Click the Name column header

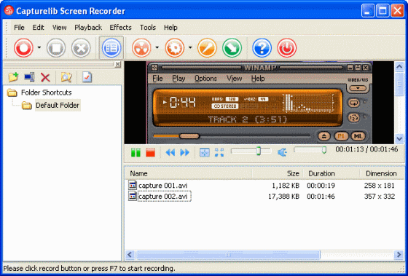pos(189,173)
